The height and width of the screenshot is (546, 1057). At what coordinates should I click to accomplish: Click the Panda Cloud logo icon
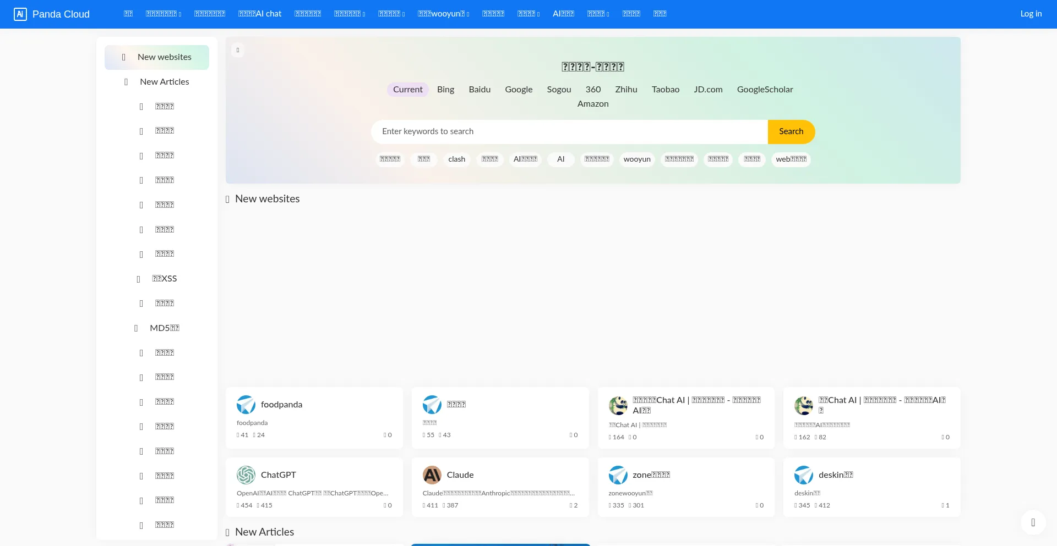pos(20,14)
